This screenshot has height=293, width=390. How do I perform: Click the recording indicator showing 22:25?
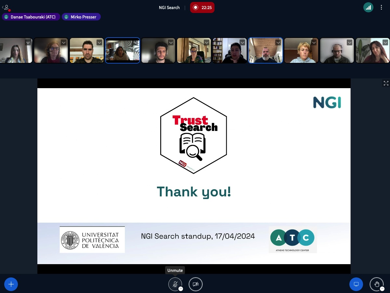(202, 7)
